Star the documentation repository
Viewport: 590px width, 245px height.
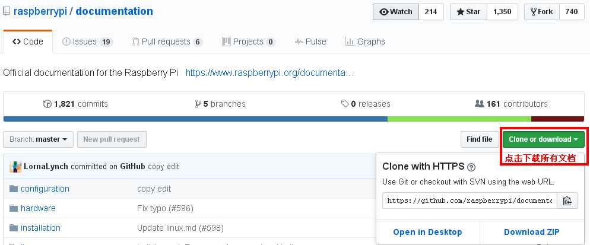[468, 12]
